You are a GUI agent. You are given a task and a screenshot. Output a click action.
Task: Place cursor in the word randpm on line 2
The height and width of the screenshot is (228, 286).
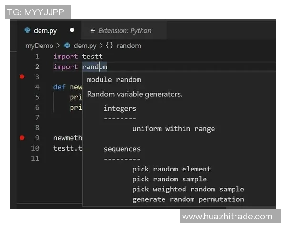94,67
